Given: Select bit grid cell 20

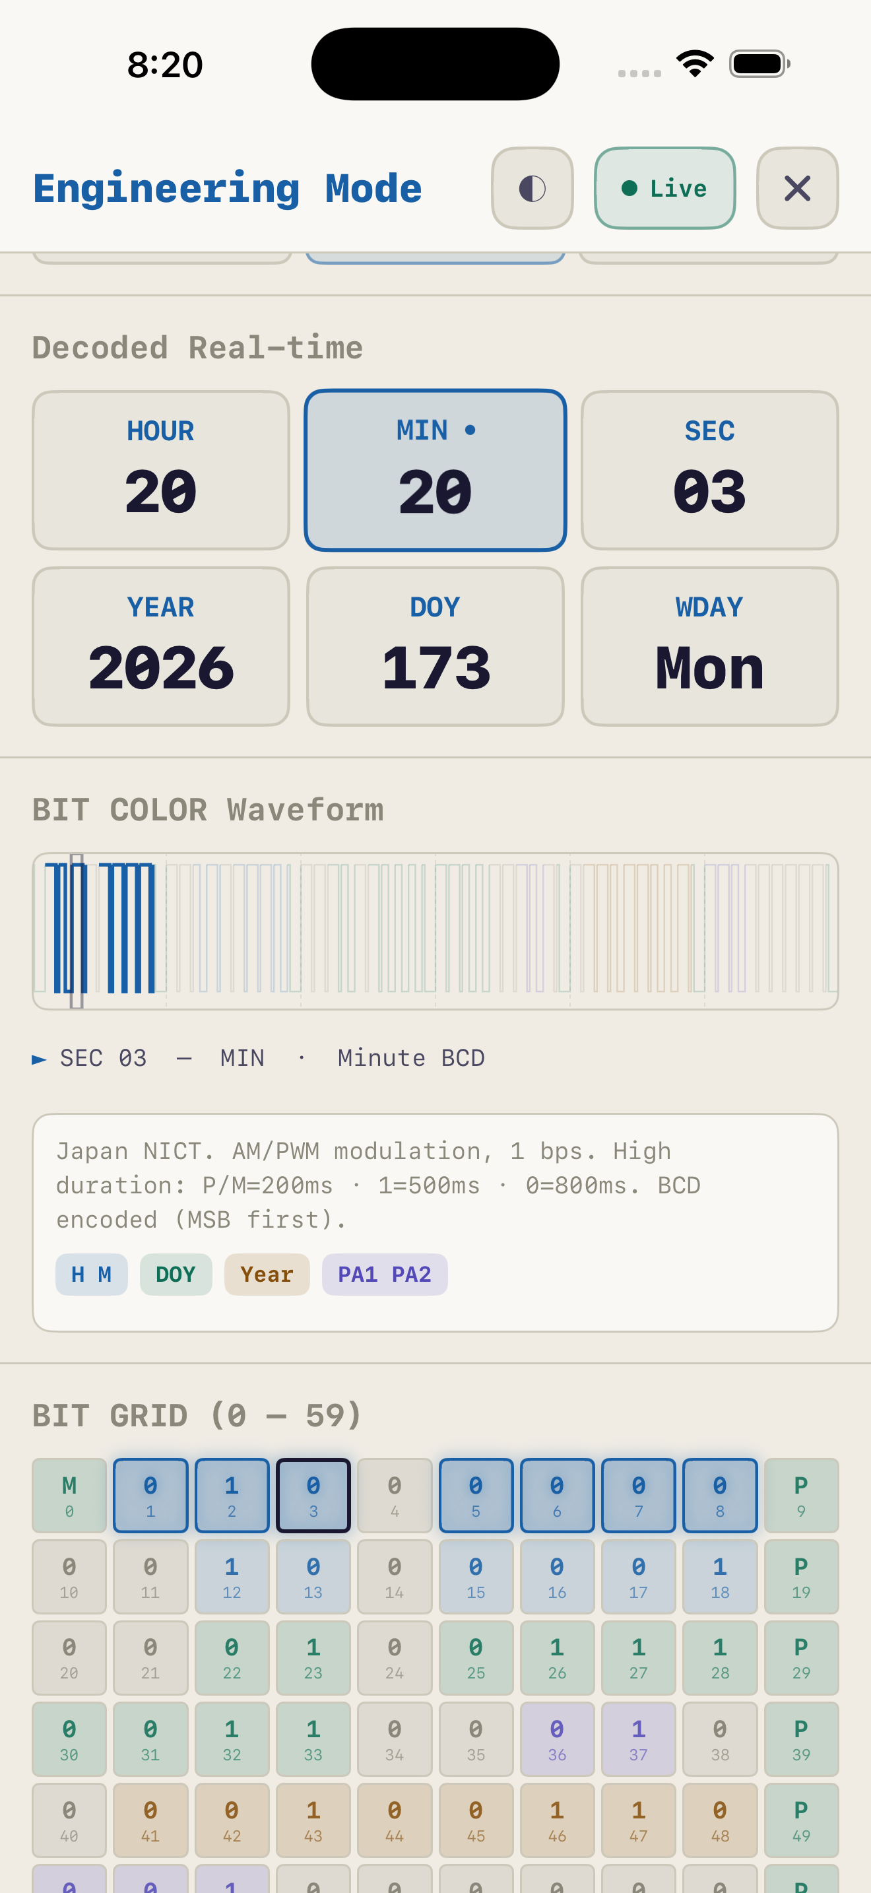Looking at the screenshot, I should [69, 1658].
